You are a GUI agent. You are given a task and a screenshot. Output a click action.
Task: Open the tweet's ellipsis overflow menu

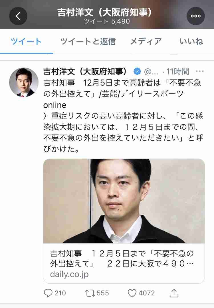(x=200, y=71)
